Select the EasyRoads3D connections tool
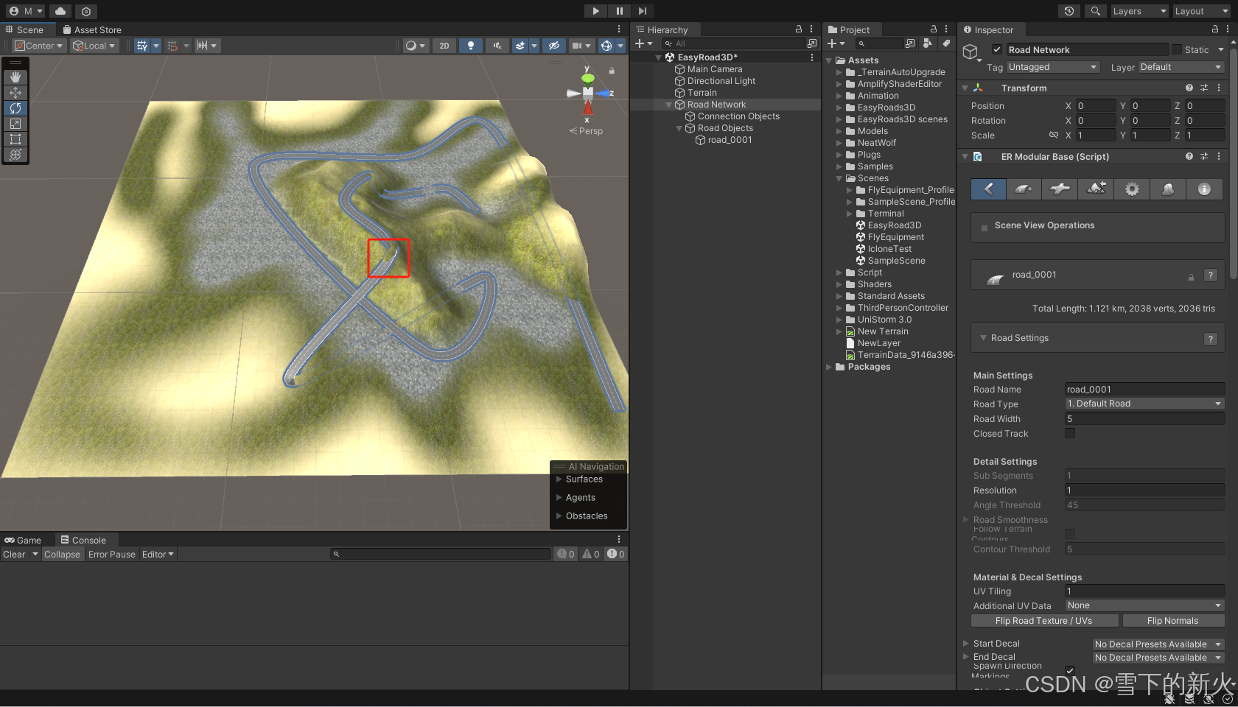The image size is (1238, 707). 1060,189
